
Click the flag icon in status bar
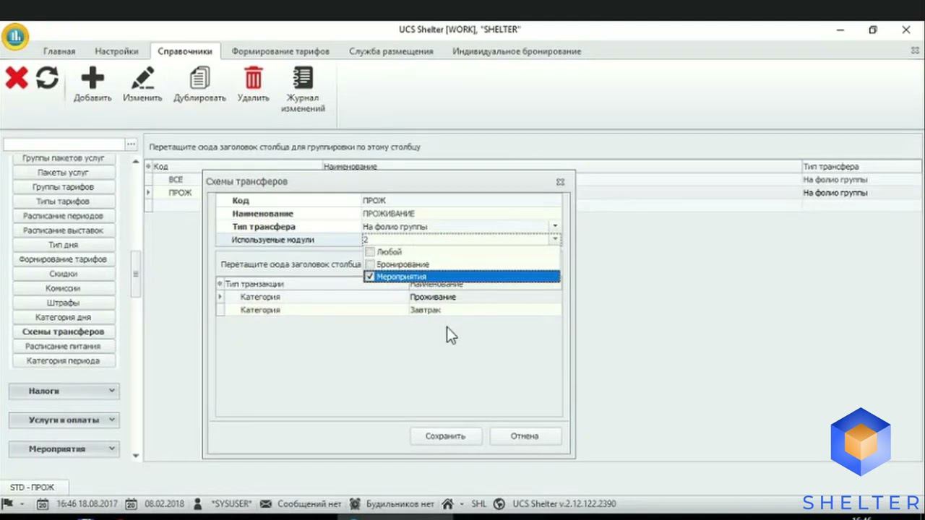[x=9, y=504]
